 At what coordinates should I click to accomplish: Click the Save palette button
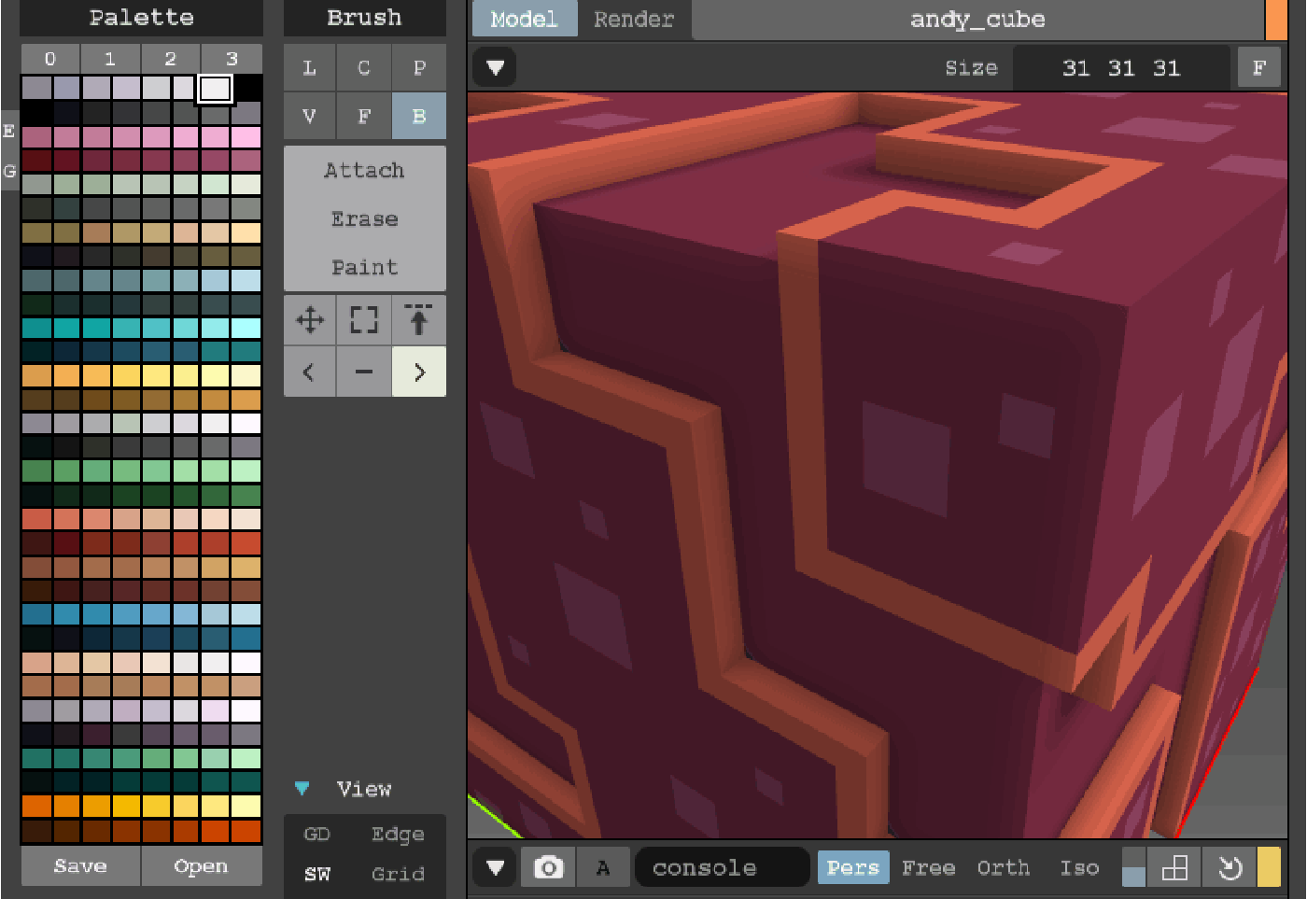(80, 865)
